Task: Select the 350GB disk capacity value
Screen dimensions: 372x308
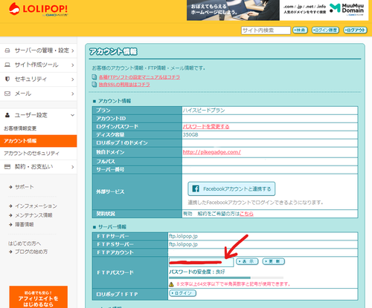Action: coord(190,135)
